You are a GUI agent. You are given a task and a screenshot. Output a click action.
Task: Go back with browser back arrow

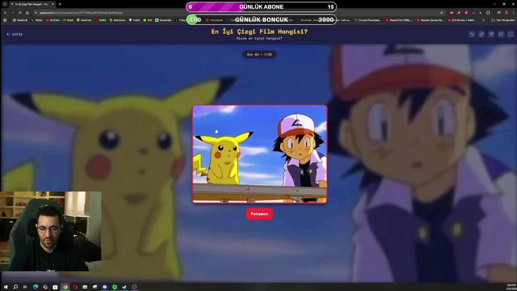(x=5, y=13)
